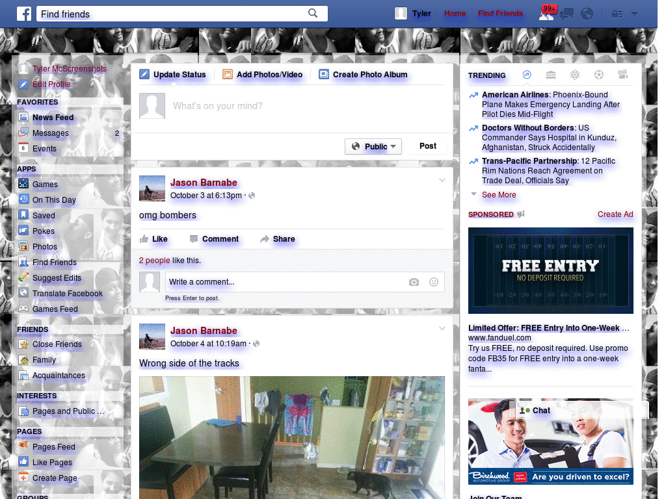Click the thumbs-up Like icon on post
Viewport: 666px width, 499px height.
144,239
